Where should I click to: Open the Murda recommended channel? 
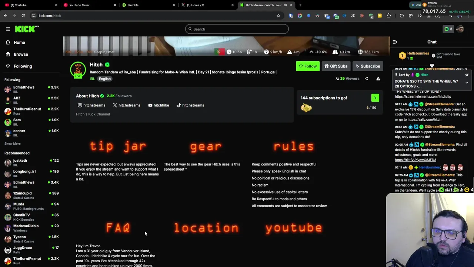coord(31,206)
